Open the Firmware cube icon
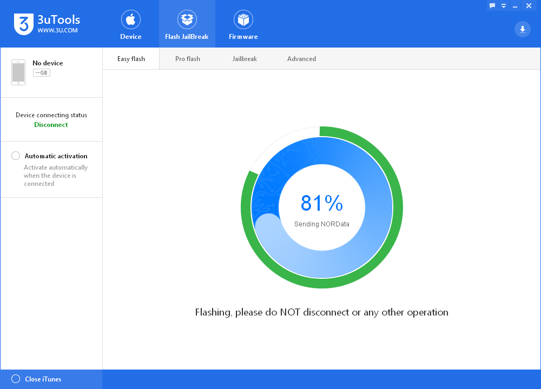This screenshot has height=389, width=541. tap(243, 19)
